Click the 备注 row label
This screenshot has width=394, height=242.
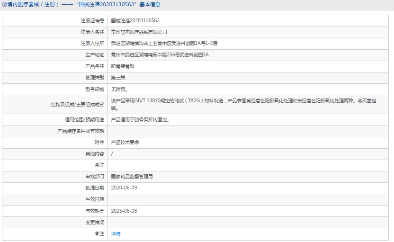point(99,165)
